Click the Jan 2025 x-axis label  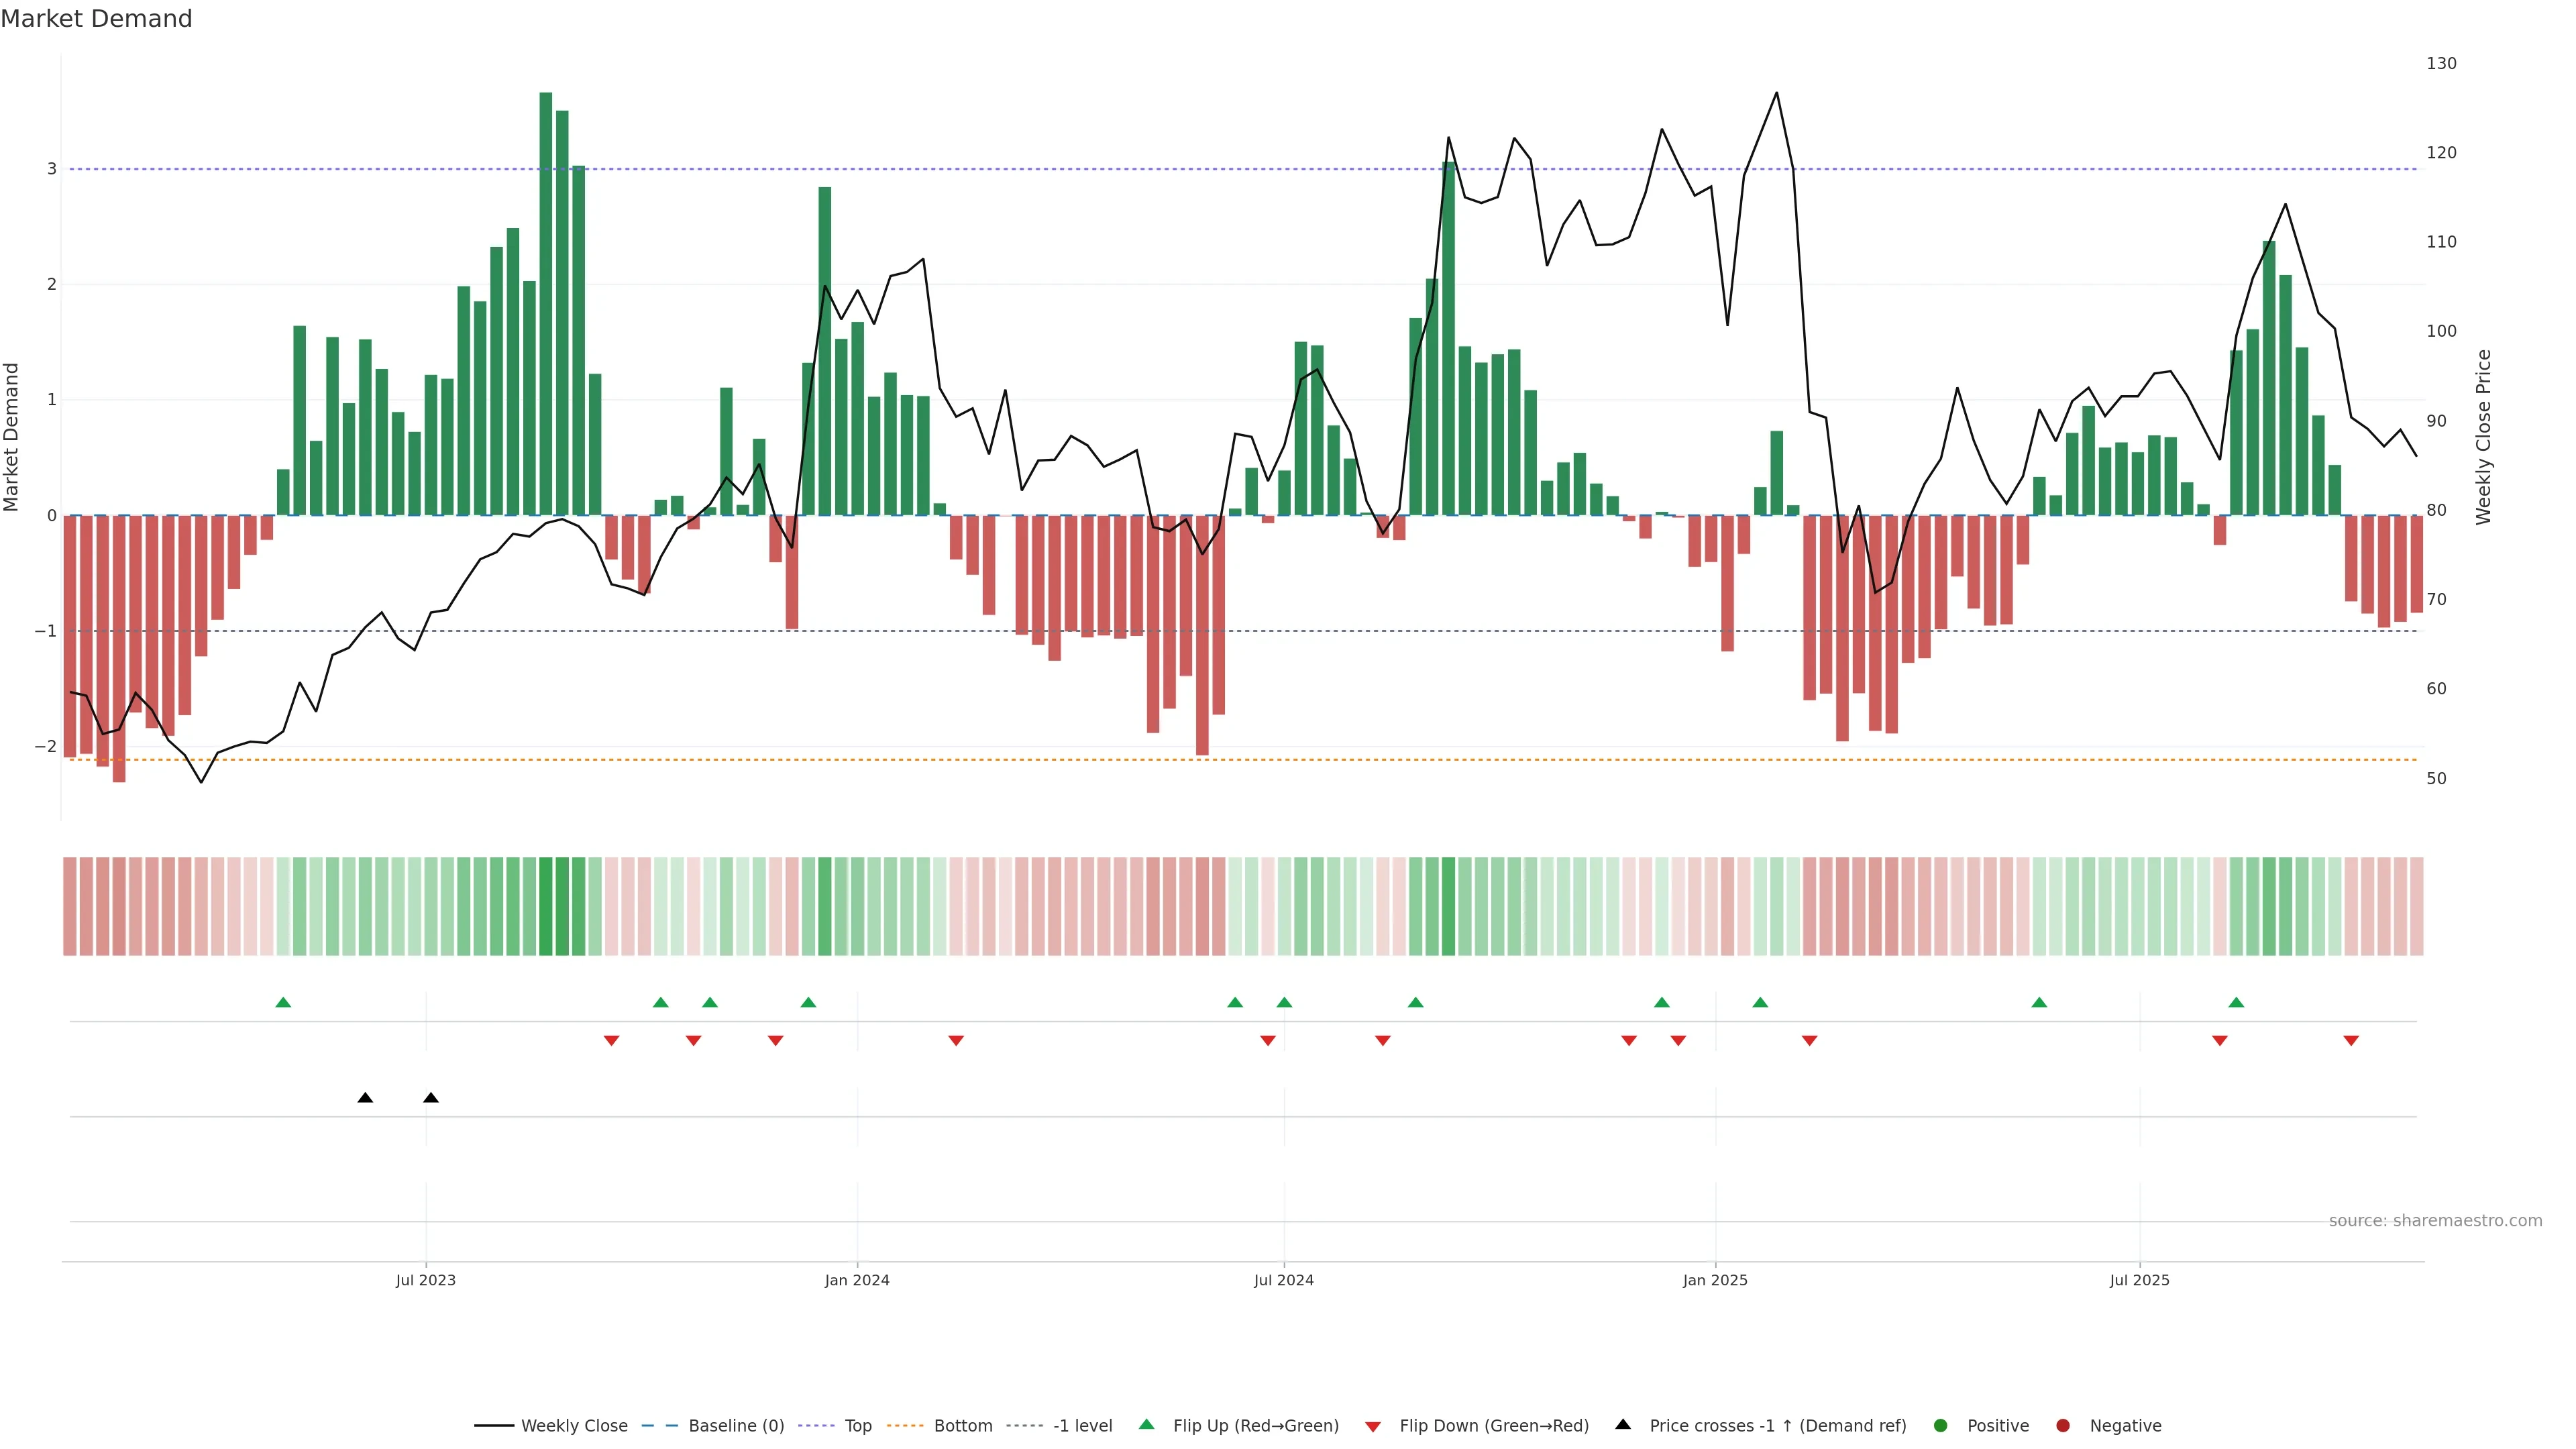coord(1715,1280)
